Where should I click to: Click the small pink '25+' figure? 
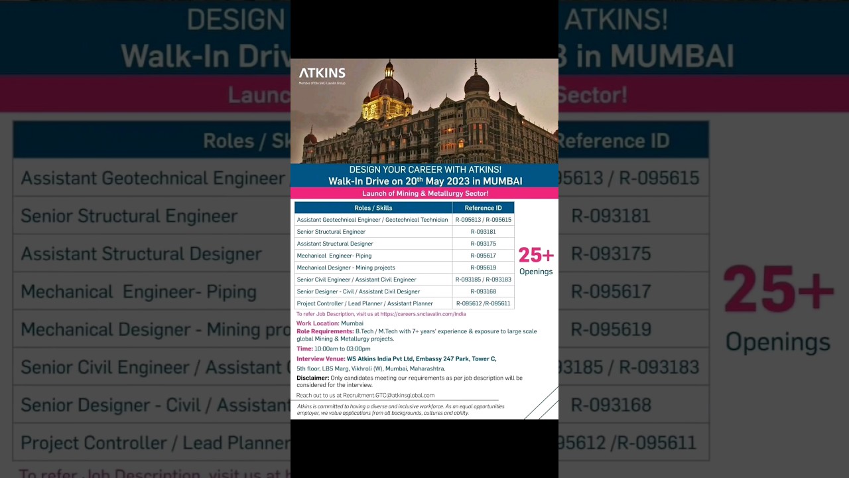(x=536, y=256)
